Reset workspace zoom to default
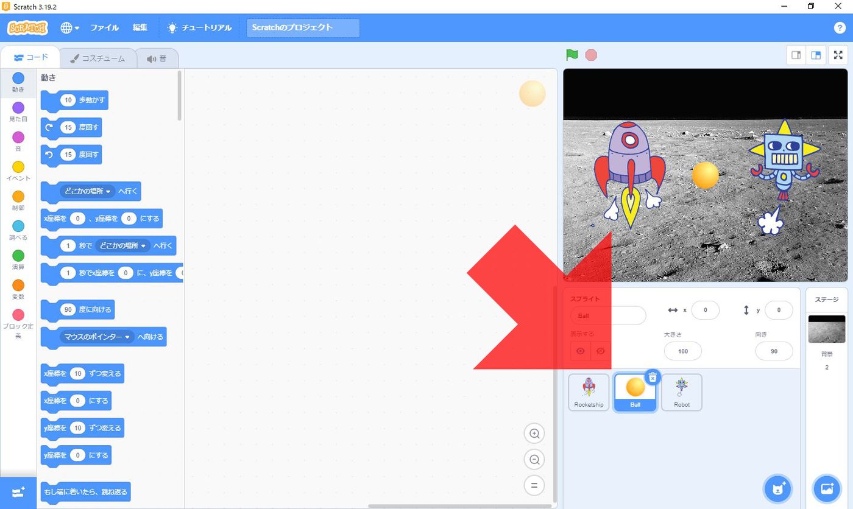853x509 pixels. point(534,485)
